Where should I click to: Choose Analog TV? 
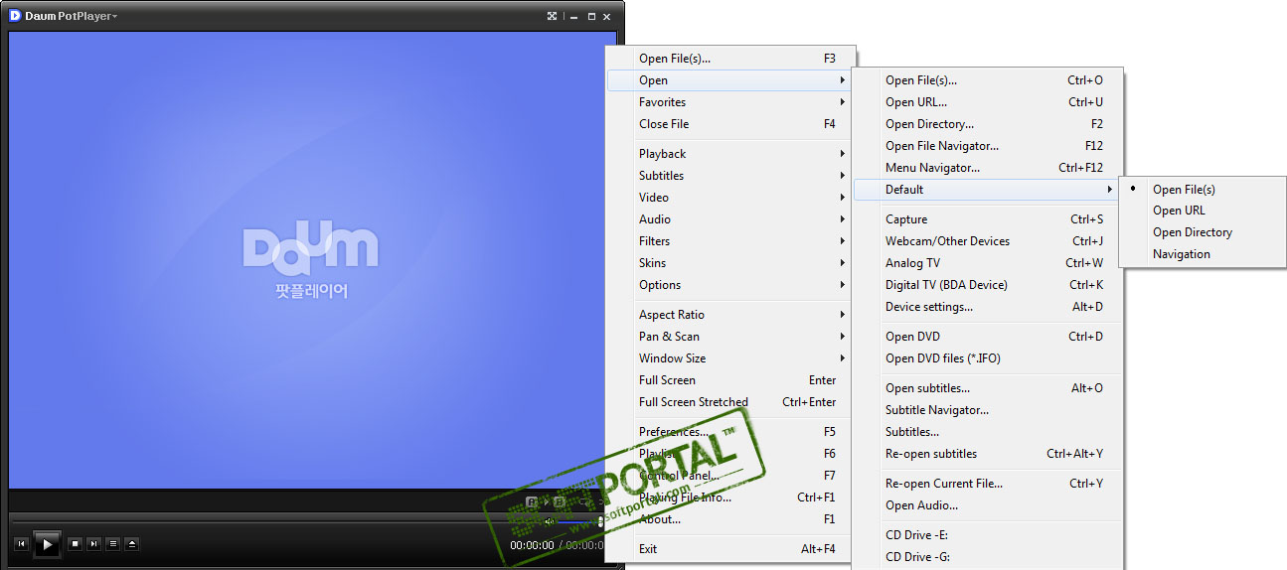[x=987, y=263]
